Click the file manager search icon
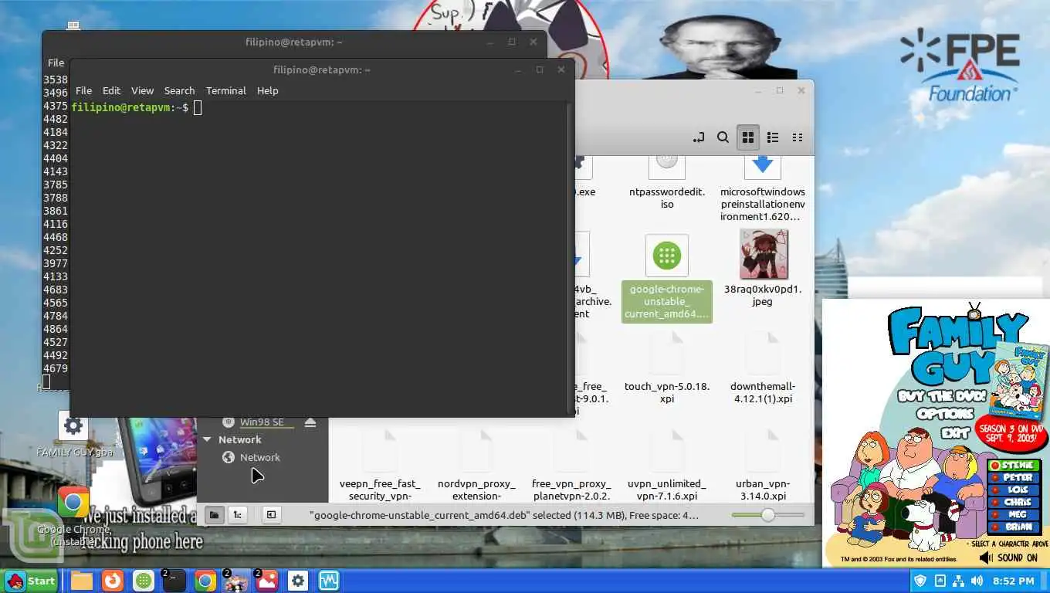The width and height of the screenshot is (1050, 593). coord(723,137)
